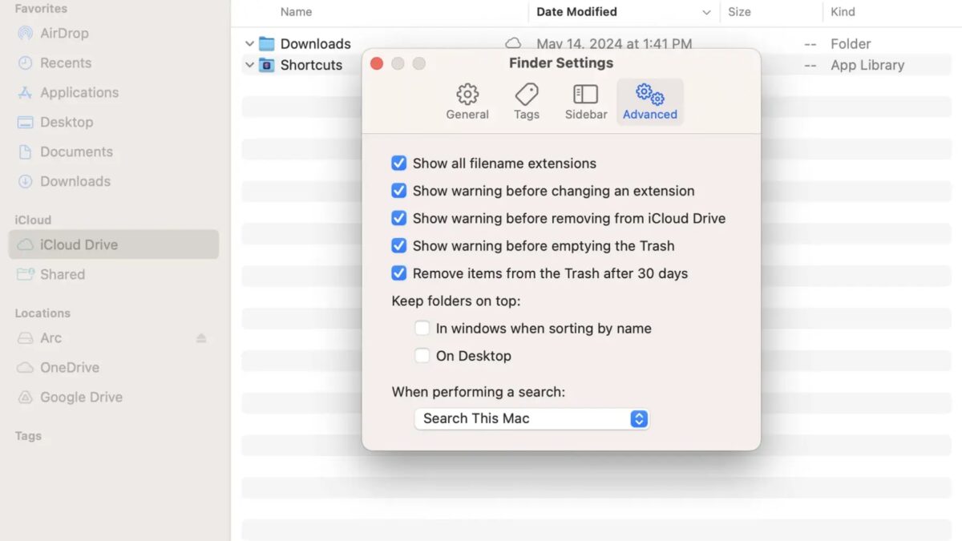Viewport: 962px width, 541px height.
Task: Enable keep folders on top On Desktop
Action: (x=422, y=356)
